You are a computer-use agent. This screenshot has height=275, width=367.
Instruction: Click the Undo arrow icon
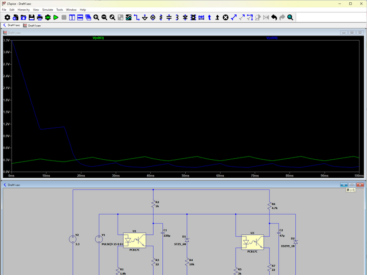pos(274,18)
